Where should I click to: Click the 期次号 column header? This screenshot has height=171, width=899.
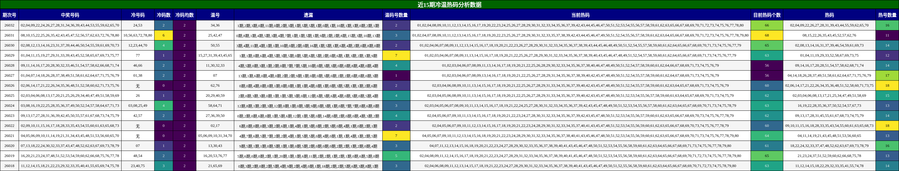[9, 15]
